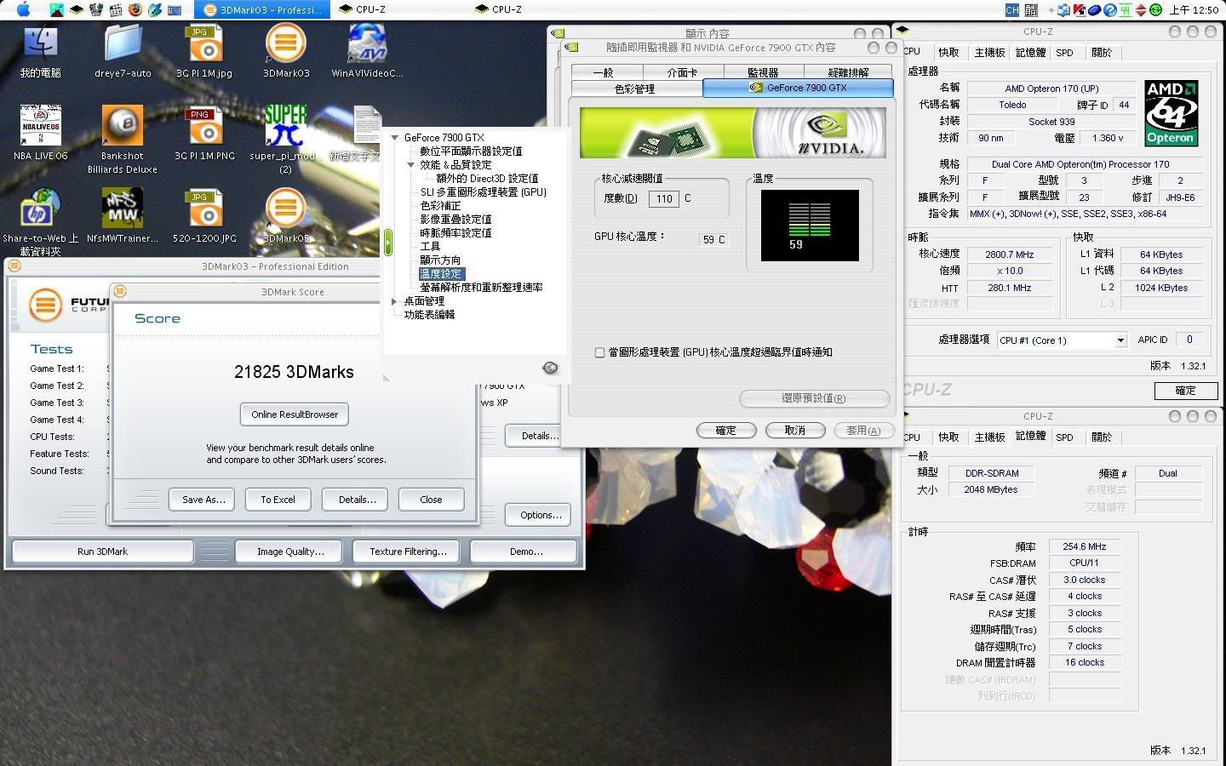Collapse the 效能 & 品質設定 tree node
Viewport: 1226px width, 766px height.
(x=411, y=165)
